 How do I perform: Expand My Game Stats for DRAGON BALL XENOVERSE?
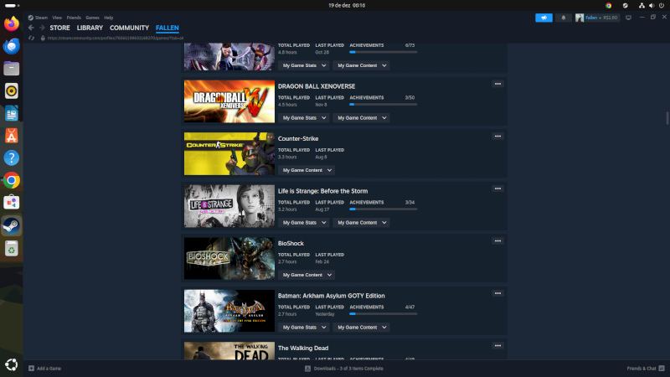click(x=303, y=118)
